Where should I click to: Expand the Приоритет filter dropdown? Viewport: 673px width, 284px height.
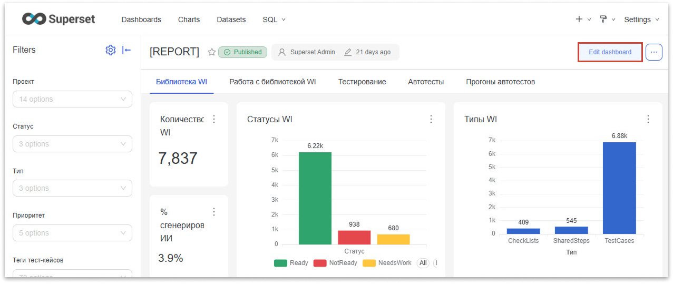click(x=72, y=233)
